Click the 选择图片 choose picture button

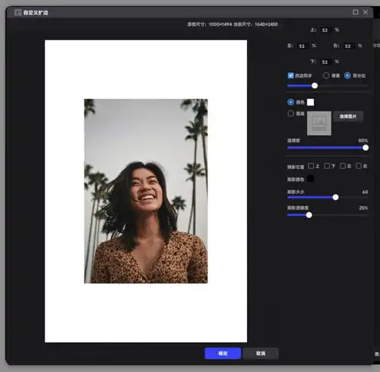click(348, 116)
